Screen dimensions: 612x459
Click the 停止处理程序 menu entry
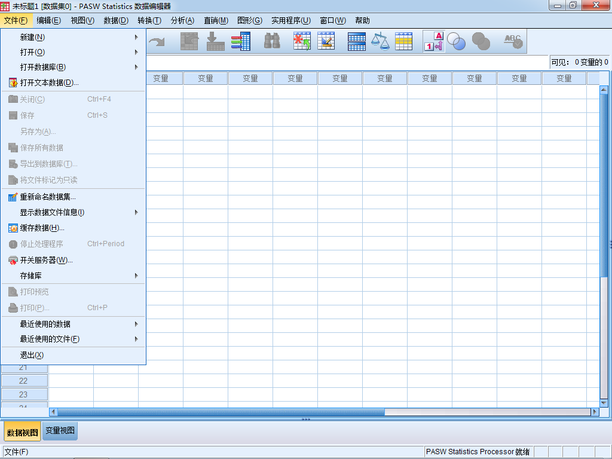[74, 244]
